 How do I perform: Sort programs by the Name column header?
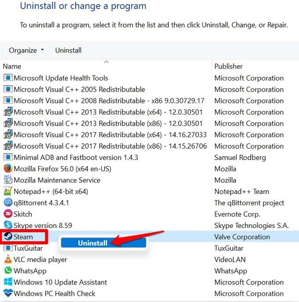pos(12,66)
